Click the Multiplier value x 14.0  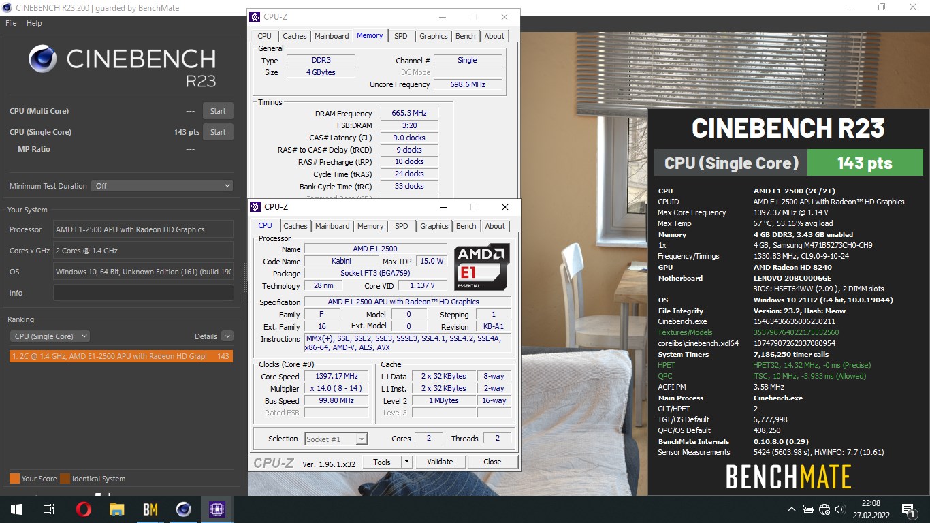pyautogui.click(x=336, y=388)
